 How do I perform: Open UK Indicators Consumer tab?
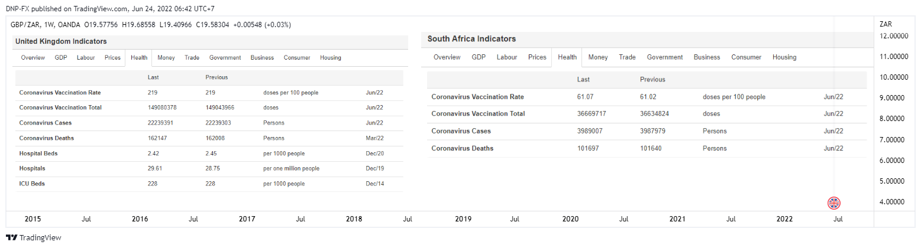pyautogui.click(x=297, y=58)
